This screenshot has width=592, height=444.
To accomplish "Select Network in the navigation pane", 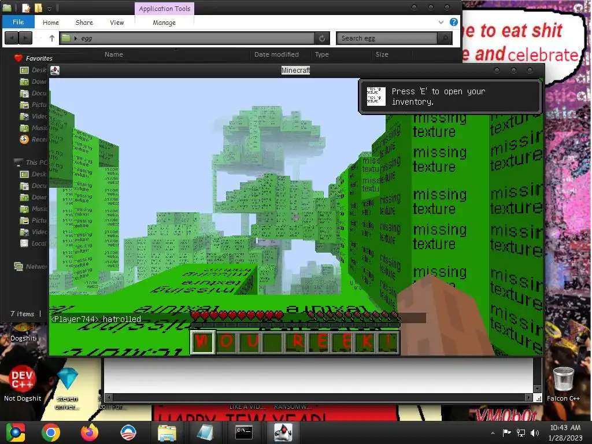I will tap(31, 267).
